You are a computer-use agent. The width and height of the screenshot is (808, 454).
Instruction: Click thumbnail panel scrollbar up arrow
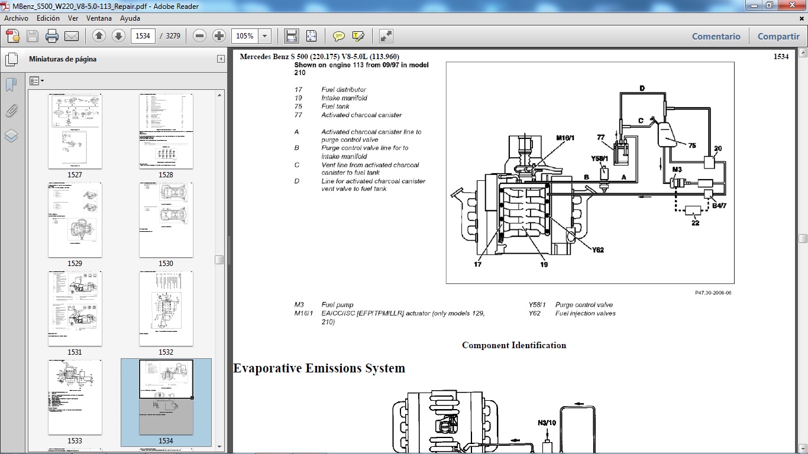coord(219,95)
